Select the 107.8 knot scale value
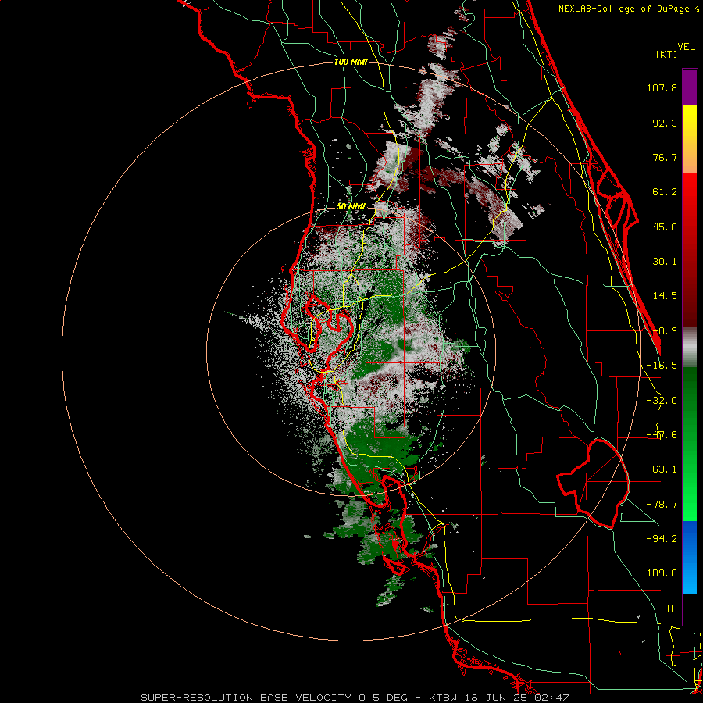Screen dimensions: 703x703 (662, 87)
